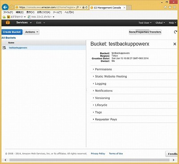
Task: Open the Test User account dropdown
Action: (145, 23)
